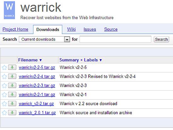Click 'Warrick source and installation archive' summary
Image resolution: width=173 pixels, height=130 pixels.
click(96, 113)
